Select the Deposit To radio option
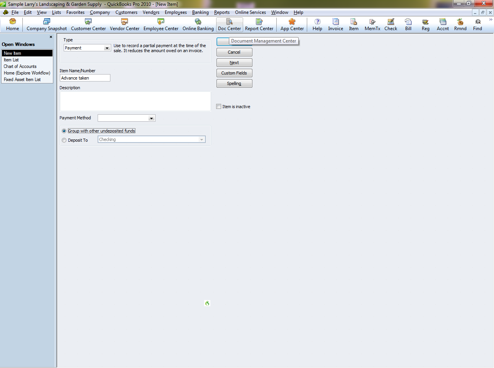 pyautogui.click(x=64, y=140)
